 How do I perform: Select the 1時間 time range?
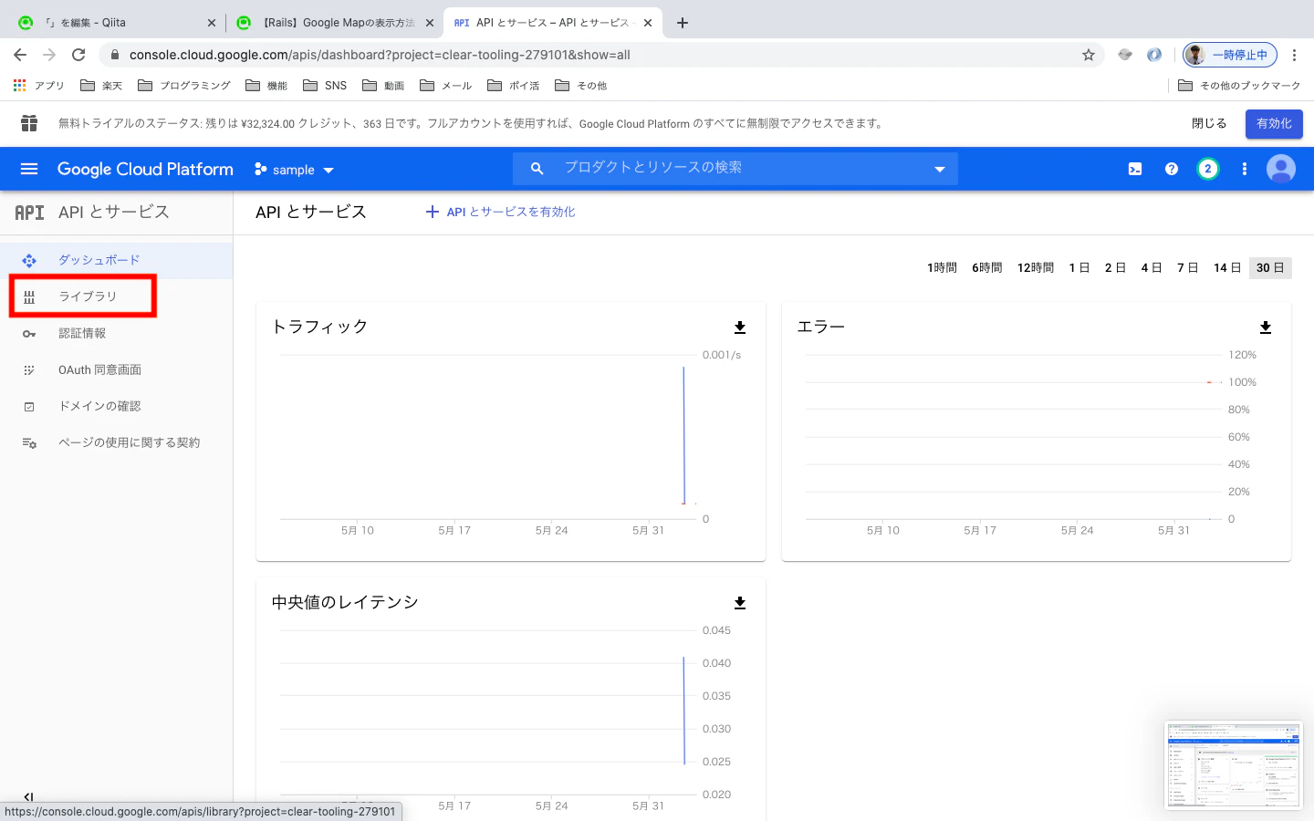tap(942, 267)
